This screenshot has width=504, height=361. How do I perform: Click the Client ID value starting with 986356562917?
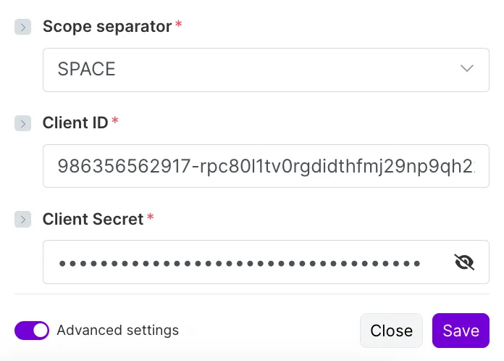pyautogui.click(x=266, y=166)
